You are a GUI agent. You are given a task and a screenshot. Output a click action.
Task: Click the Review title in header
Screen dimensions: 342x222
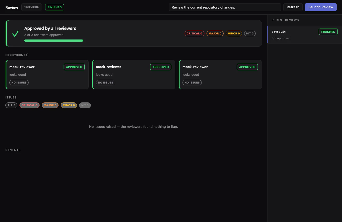click(x=12, y=7)
